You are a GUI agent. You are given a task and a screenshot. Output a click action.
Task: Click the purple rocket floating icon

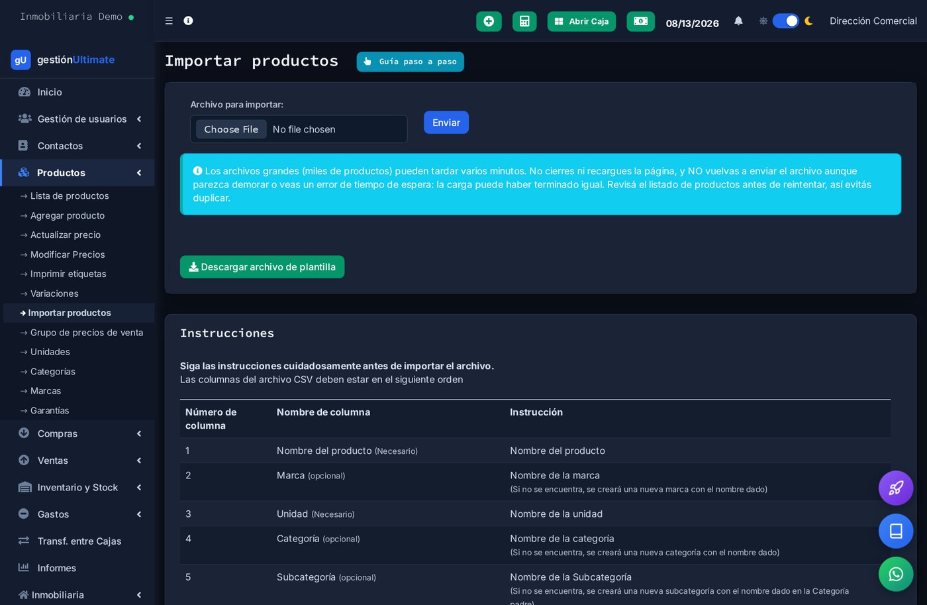[896, 488]
